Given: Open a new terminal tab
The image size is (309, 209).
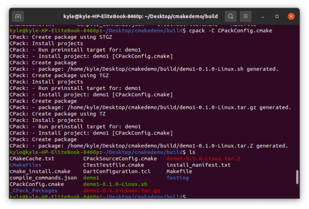Looking at the screenshot, I should click(x=18, y=16).
